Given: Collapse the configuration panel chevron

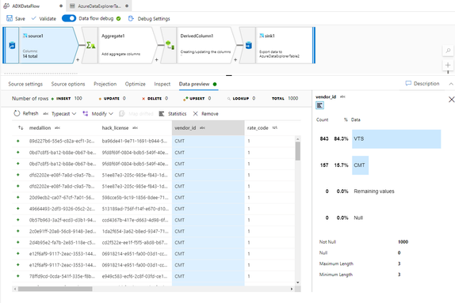Looking at the screenshot, I should coord(451,84).
